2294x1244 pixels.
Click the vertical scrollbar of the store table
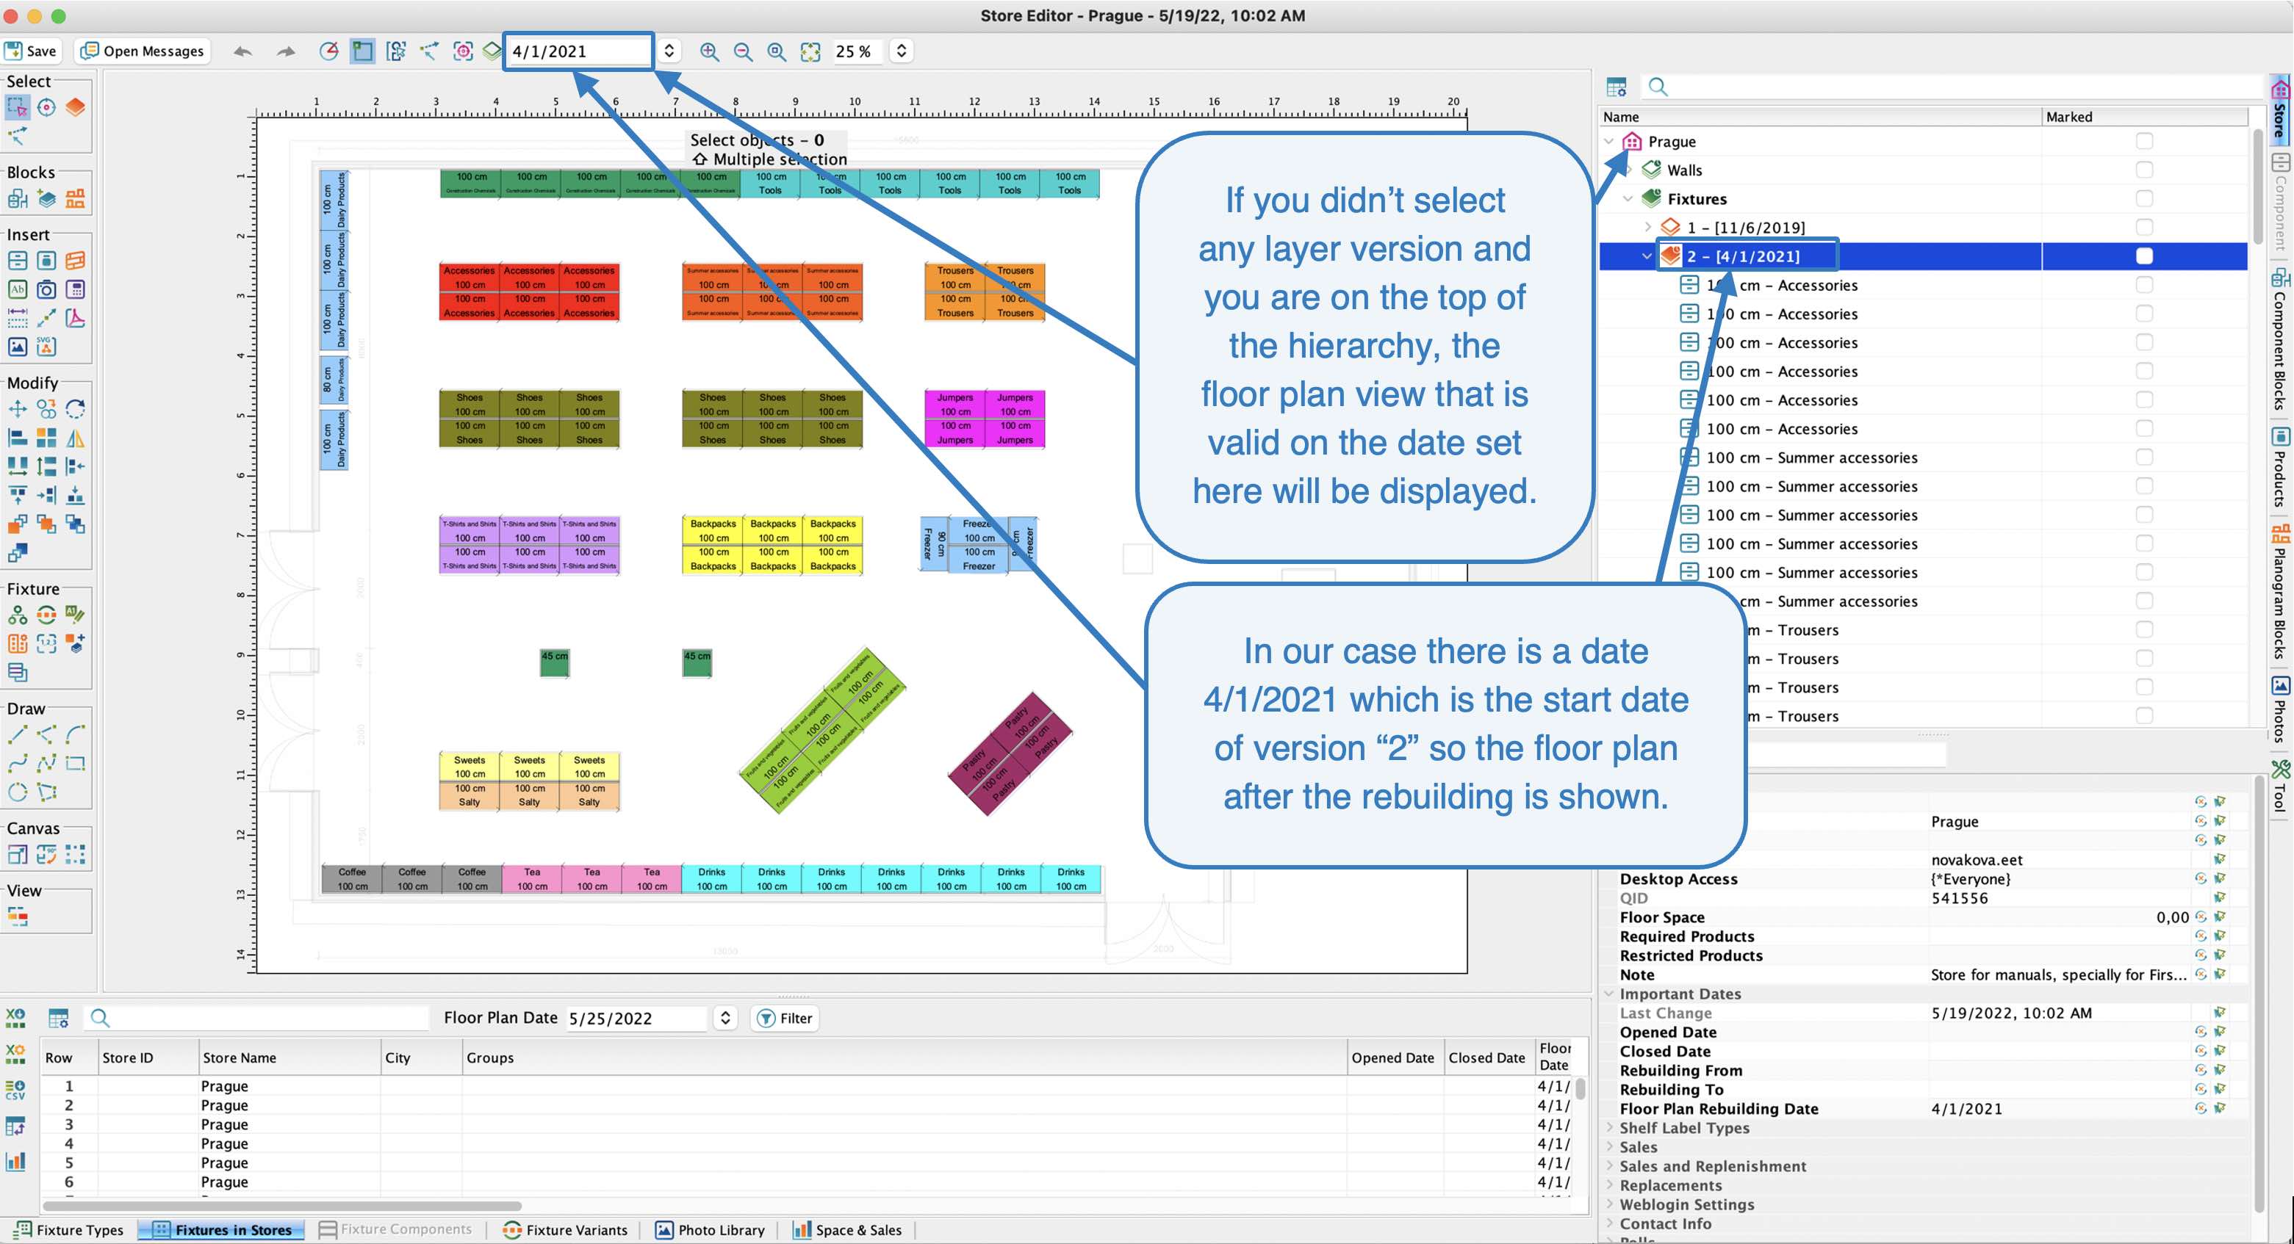[x=1580, y=1089]
